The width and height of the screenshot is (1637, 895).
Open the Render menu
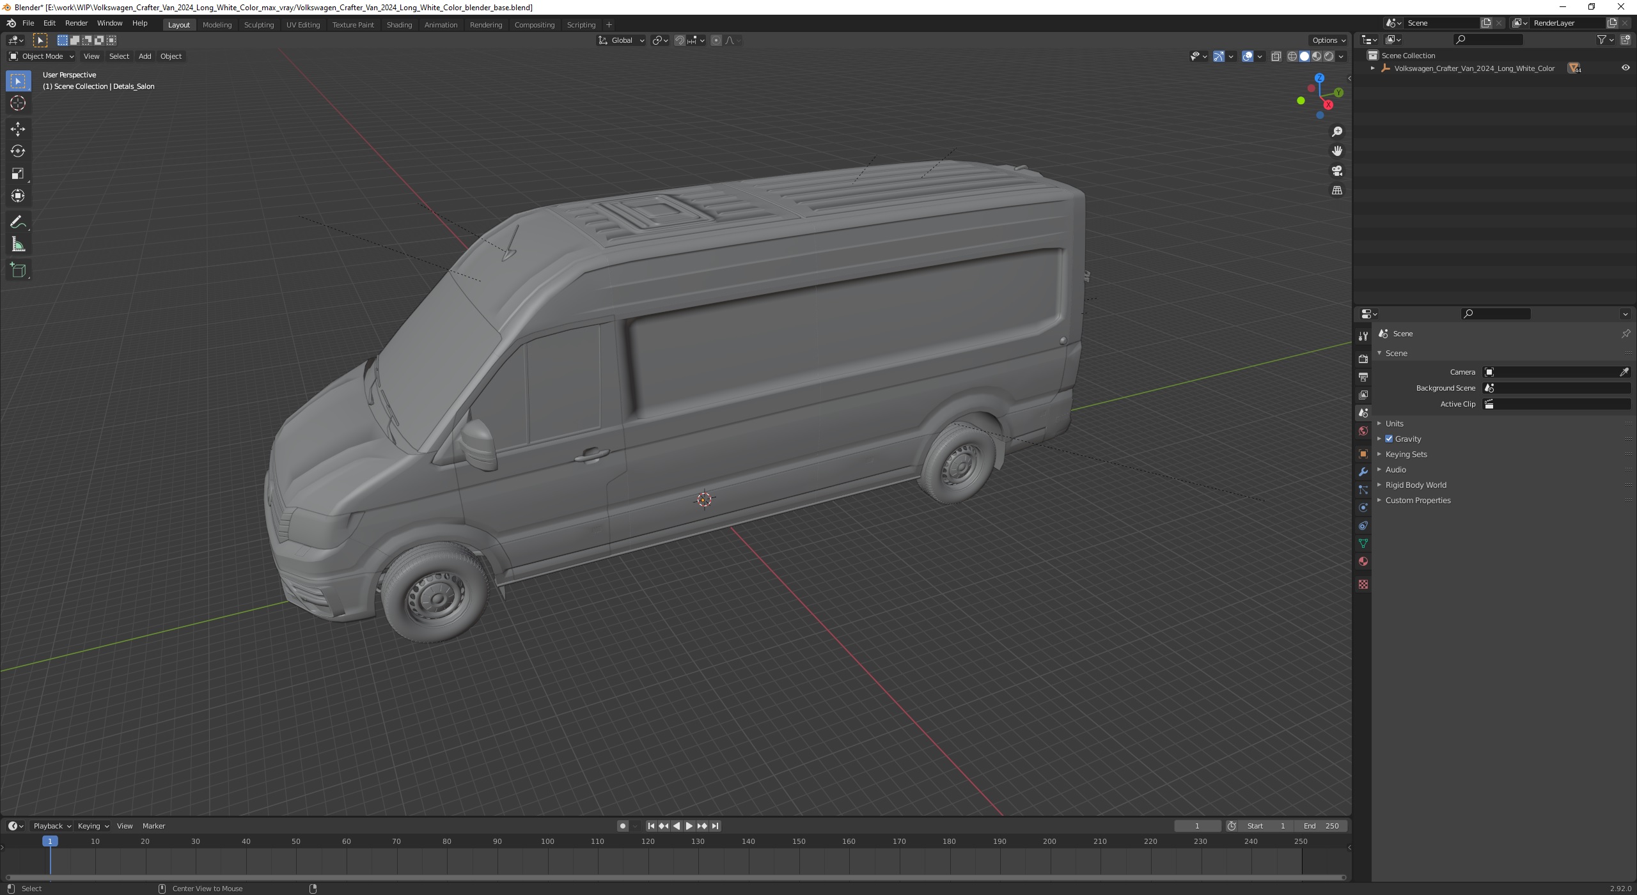[76, 23]
